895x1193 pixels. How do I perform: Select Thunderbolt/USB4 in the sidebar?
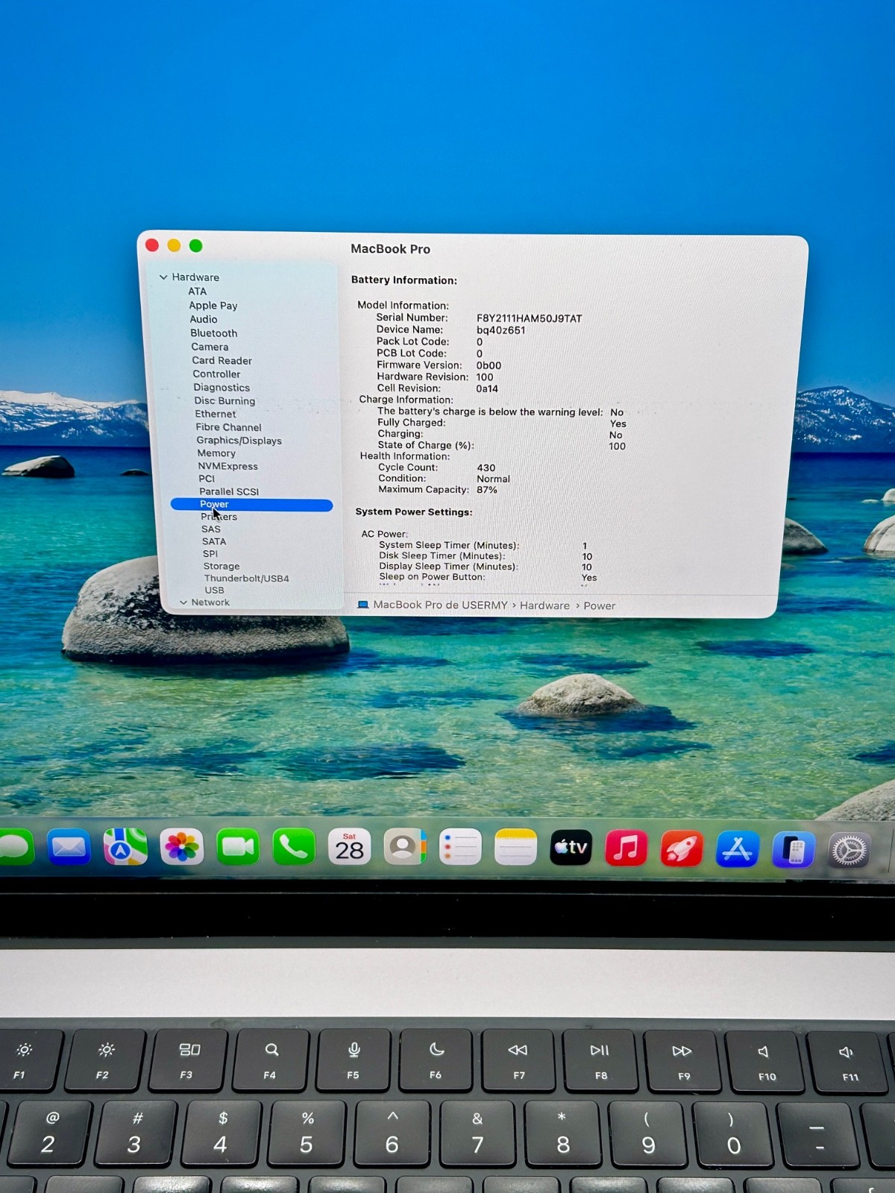pos(246,579)
